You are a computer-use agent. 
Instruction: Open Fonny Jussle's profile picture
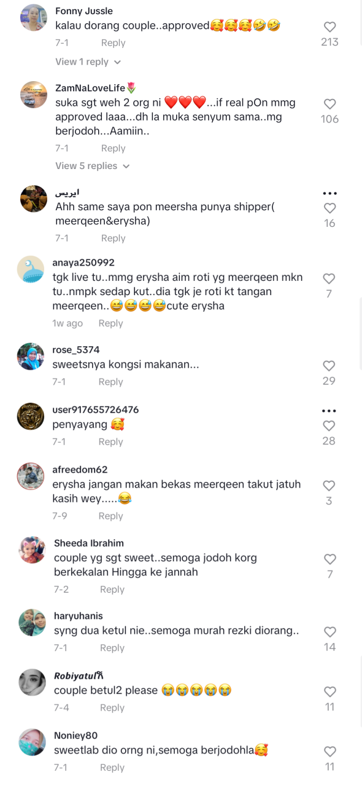[34, 18]
